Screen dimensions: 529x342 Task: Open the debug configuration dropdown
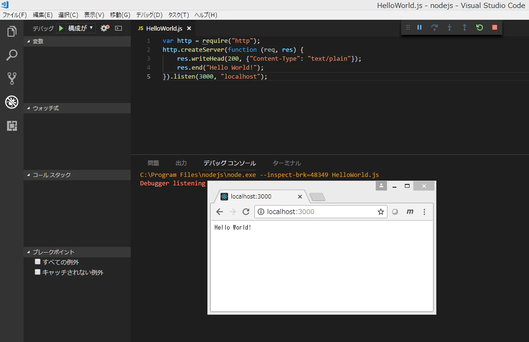pyautogui.click(x=80, y=28)
